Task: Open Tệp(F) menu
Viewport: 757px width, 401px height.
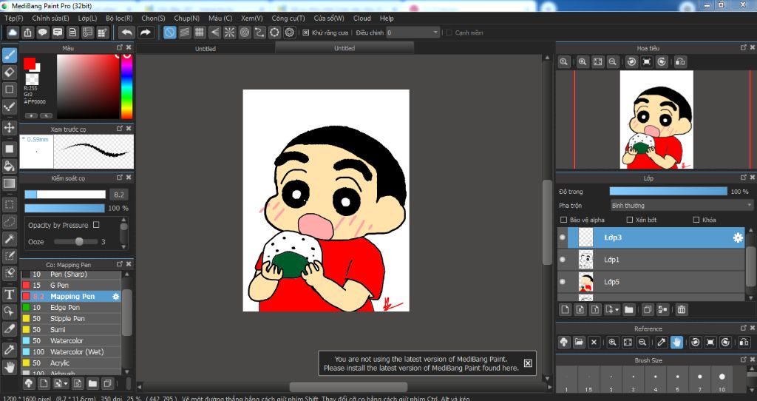Action: pyautogui.click(x=13, y=18)
